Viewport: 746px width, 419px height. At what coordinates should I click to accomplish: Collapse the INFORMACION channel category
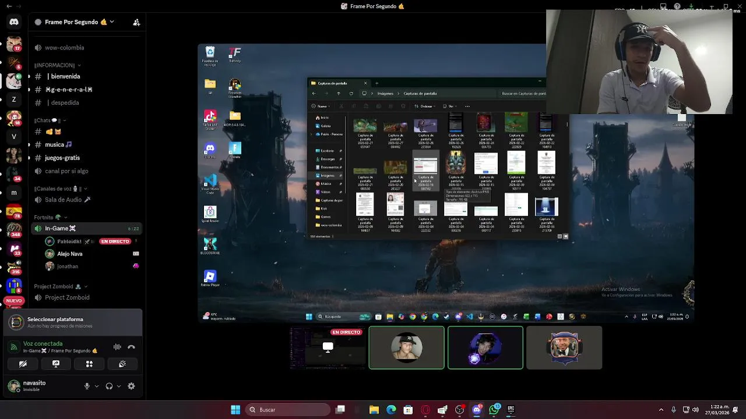(x=57, y=65)
